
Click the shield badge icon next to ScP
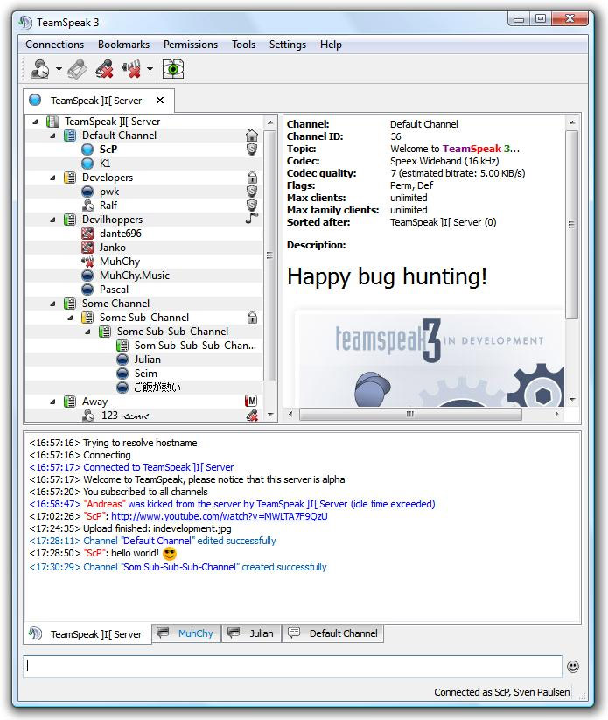coord(252,150)
